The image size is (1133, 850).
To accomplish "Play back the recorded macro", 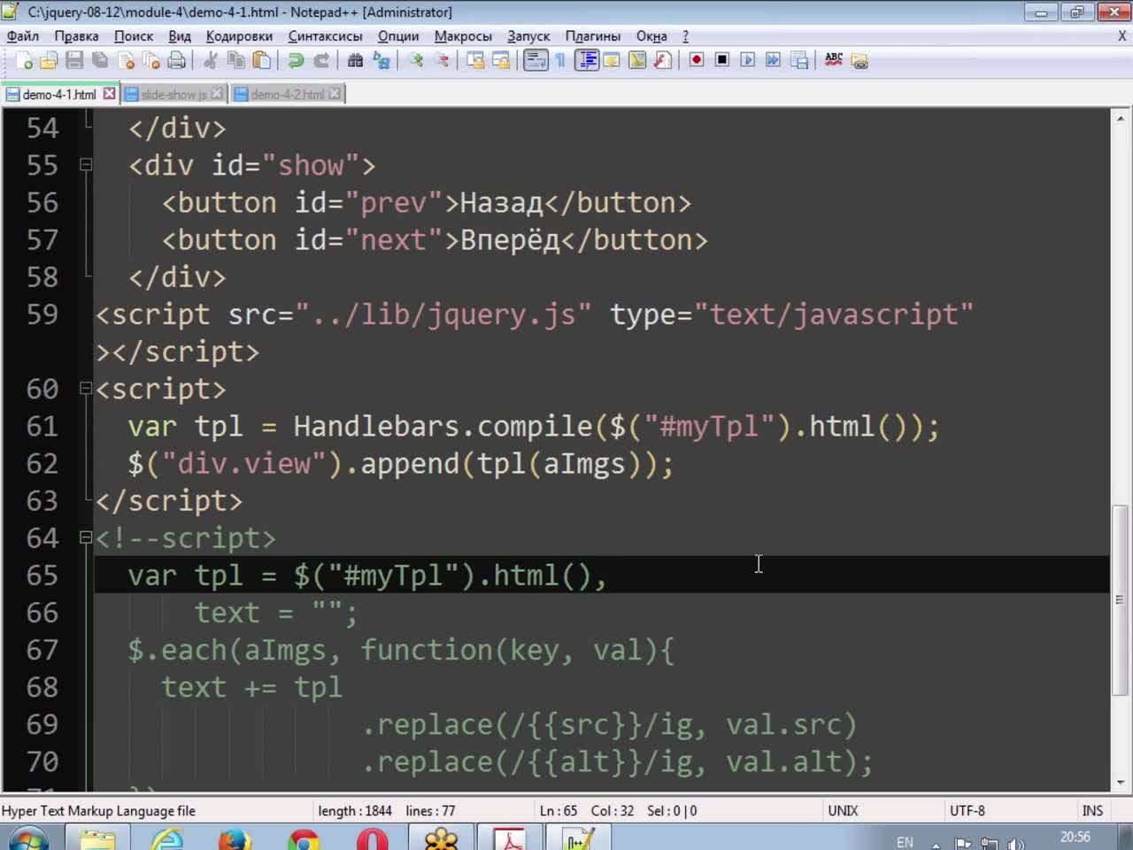I will coord(748,60).
